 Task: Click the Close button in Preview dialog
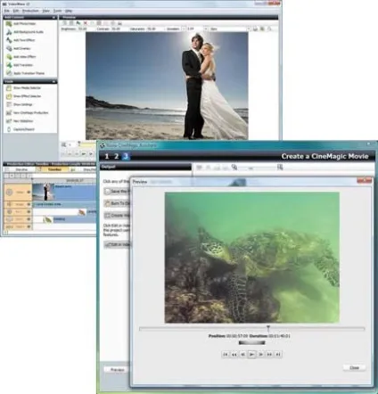(x=354, y=367)
